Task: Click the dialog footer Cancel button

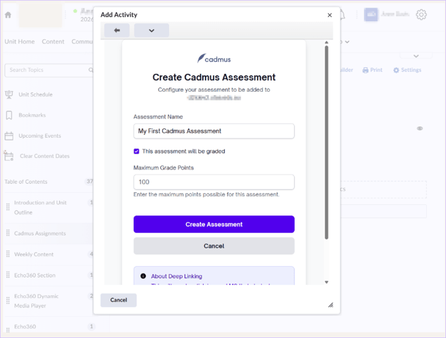Action: [x=118, y=300]
